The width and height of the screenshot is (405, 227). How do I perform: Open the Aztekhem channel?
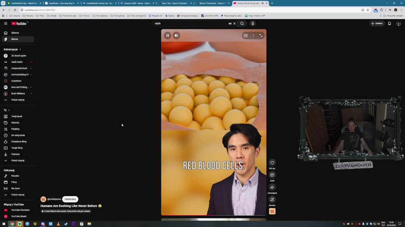click(18, 81)
